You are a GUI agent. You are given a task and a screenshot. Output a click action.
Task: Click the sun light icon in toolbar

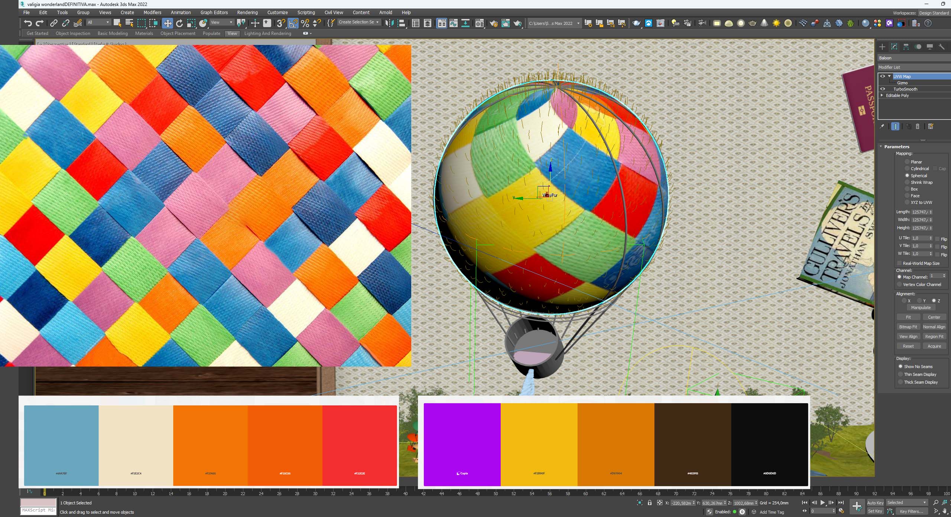pyautogui.click(x=776, y=23)
